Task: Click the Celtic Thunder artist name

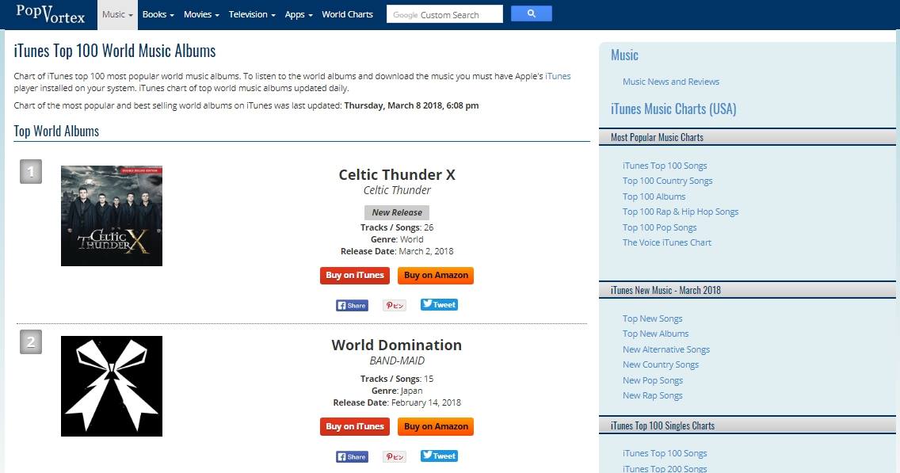Action: 397,190
